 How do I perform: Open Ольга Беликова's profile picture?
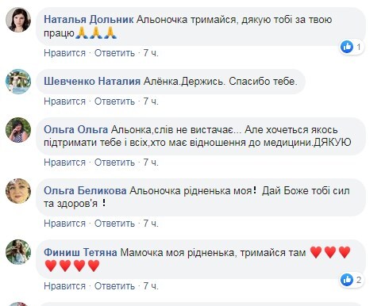coord(18,191)
